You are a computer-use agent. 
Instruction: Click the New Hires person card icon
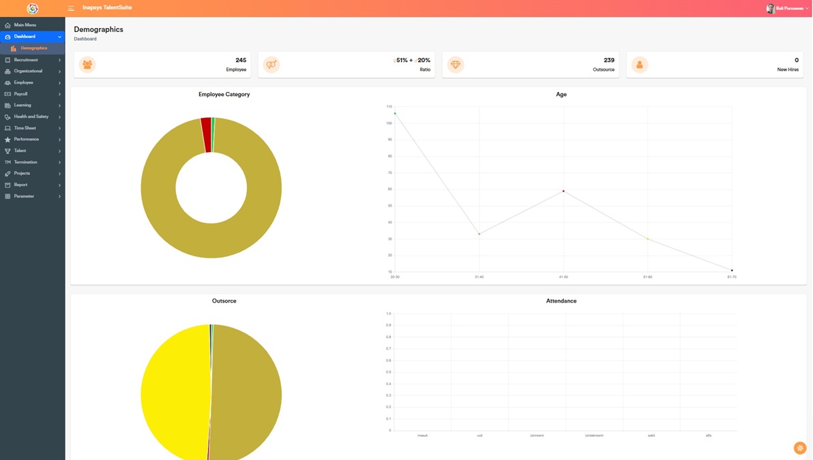pos(639,65)
